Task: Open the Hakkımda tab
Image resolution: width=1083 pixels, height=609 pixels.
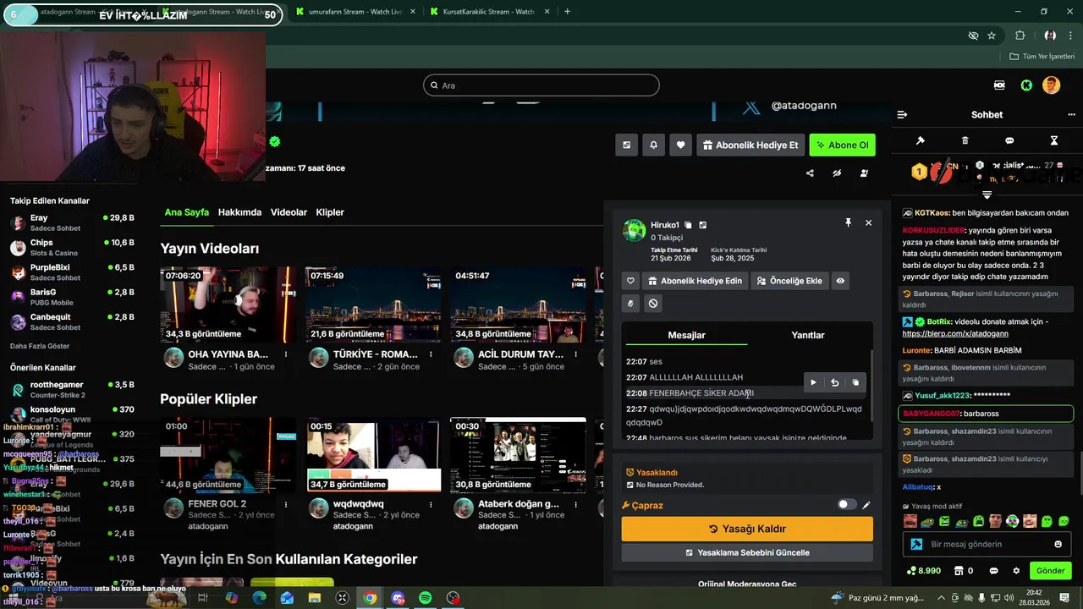Action: click(x=239, y=212)
